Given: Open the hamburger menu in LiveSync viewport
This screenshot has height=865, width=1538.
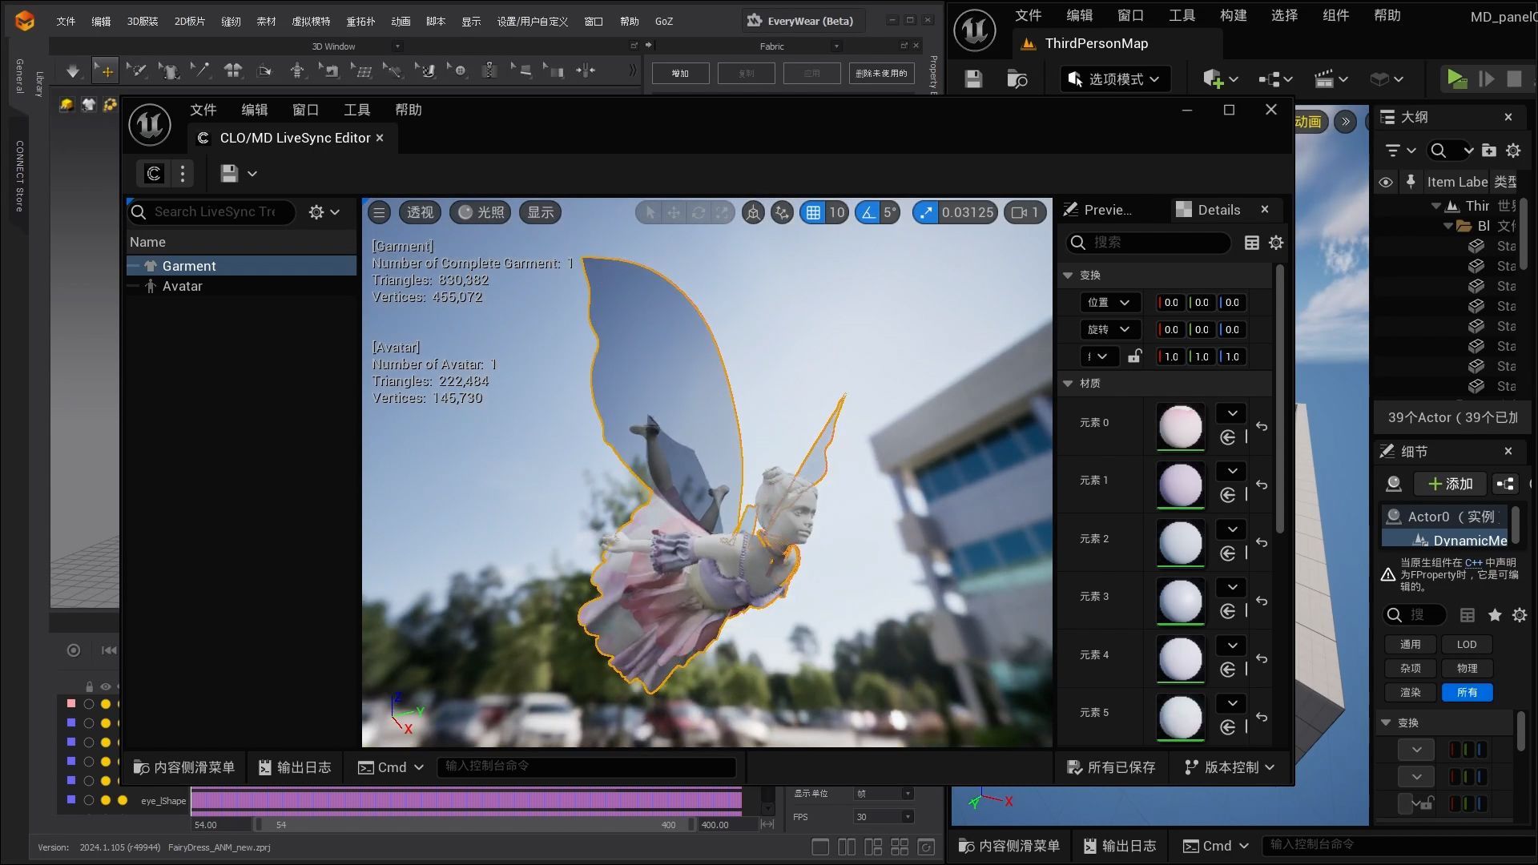Looking at the screenshot, I should (x=378, y=211).
